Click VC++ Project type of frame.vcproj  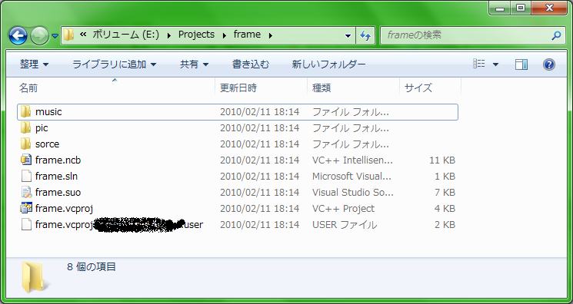[343, 208]
